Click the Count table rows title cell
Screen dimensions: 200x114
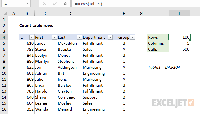[36, 25]
